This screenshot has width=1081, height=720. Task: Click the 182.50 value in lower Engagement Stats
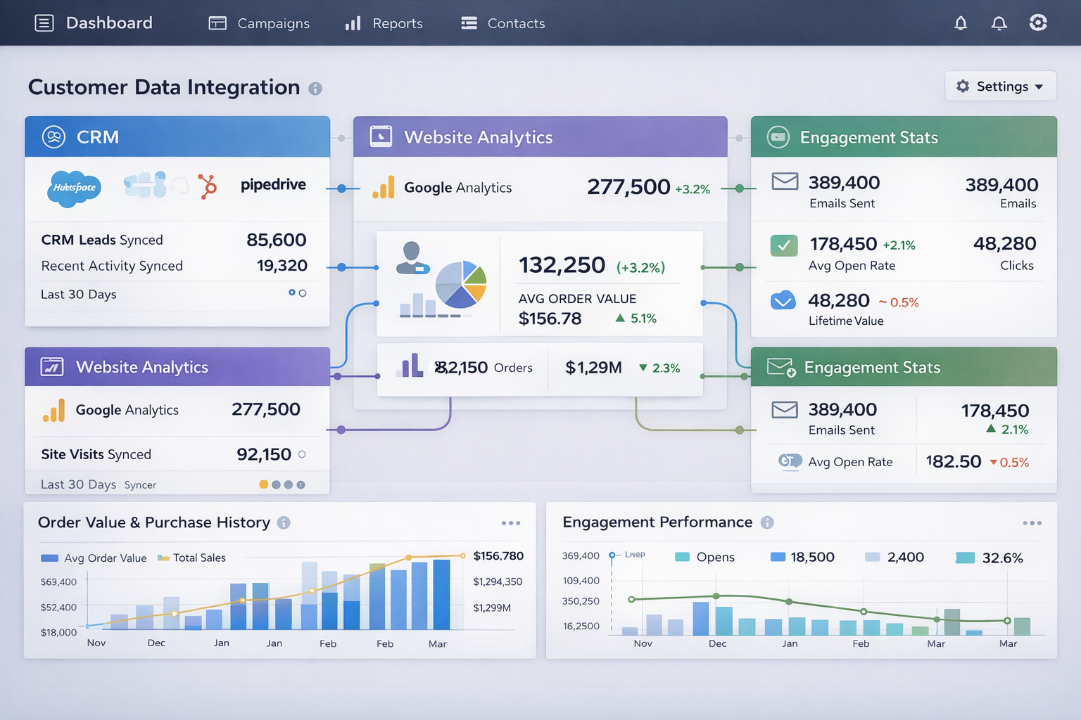coord(953,461)
